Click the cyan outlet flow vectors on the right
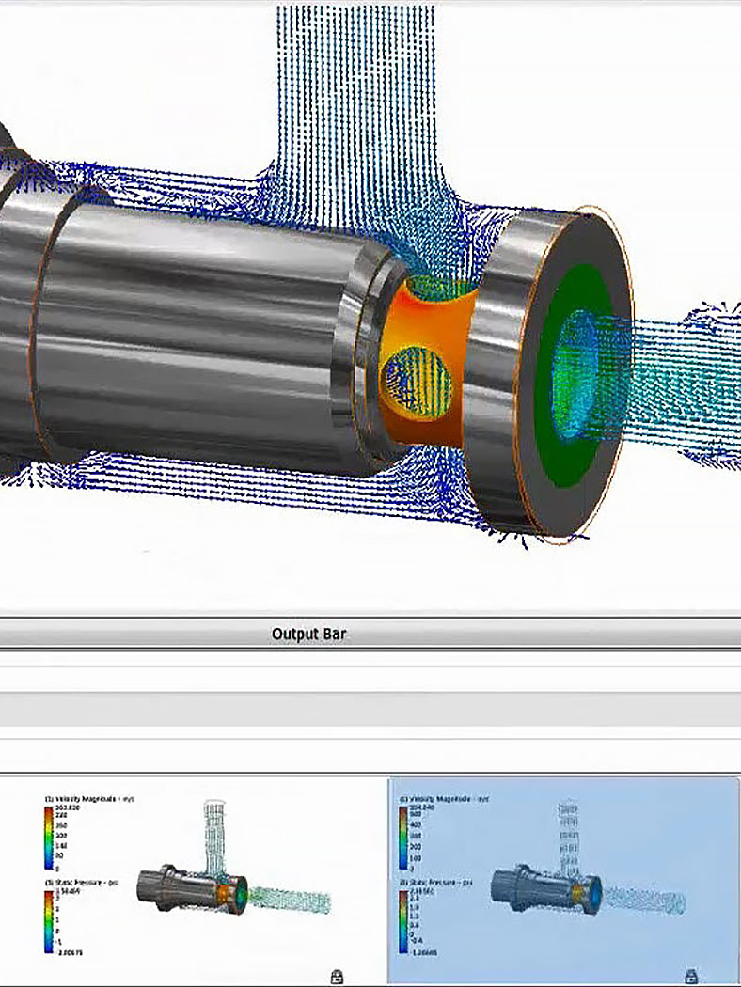741x987 pixels. click(x=677, y=376)
